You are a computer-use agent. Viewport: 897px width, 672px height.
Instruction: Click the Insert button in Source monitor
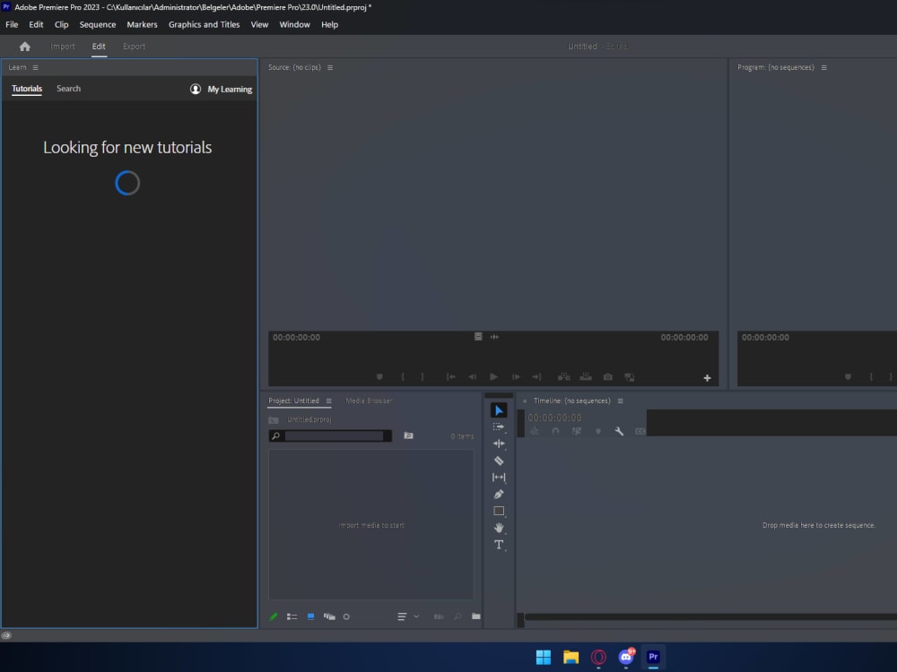coord(564,377)
